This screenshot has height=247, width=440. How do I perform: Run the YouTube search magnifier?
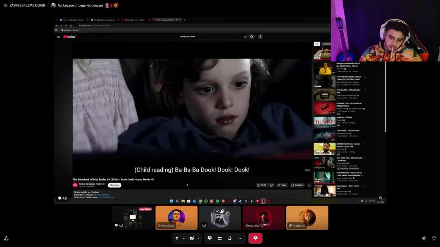(x=252, y=36)
